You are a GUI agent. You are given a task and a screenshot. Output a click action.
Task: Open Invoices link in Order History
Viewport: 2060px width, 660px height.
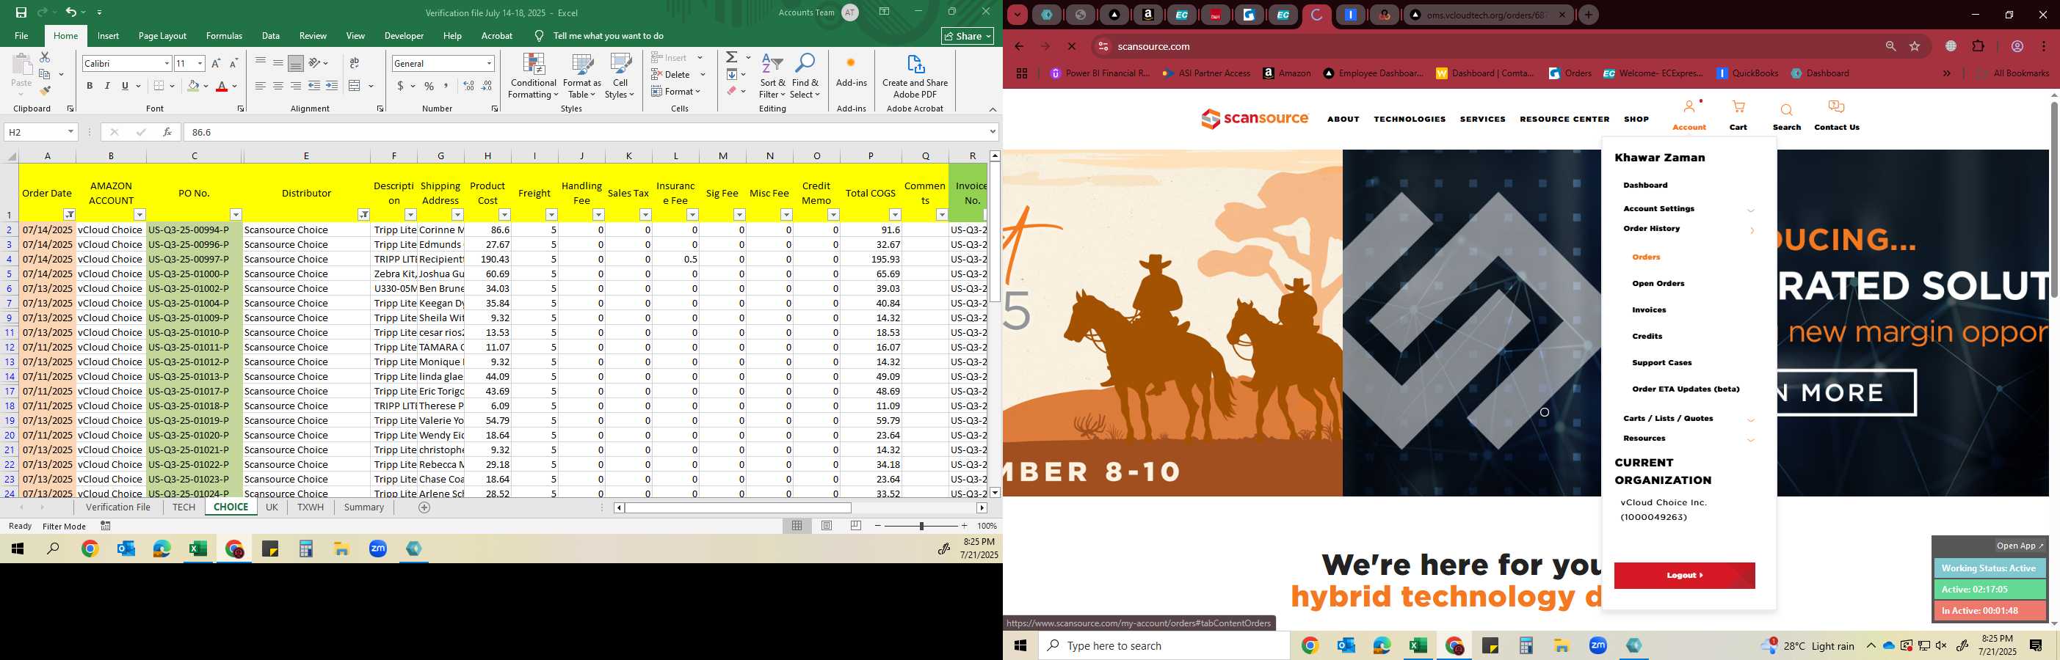tap(1649, 310)
